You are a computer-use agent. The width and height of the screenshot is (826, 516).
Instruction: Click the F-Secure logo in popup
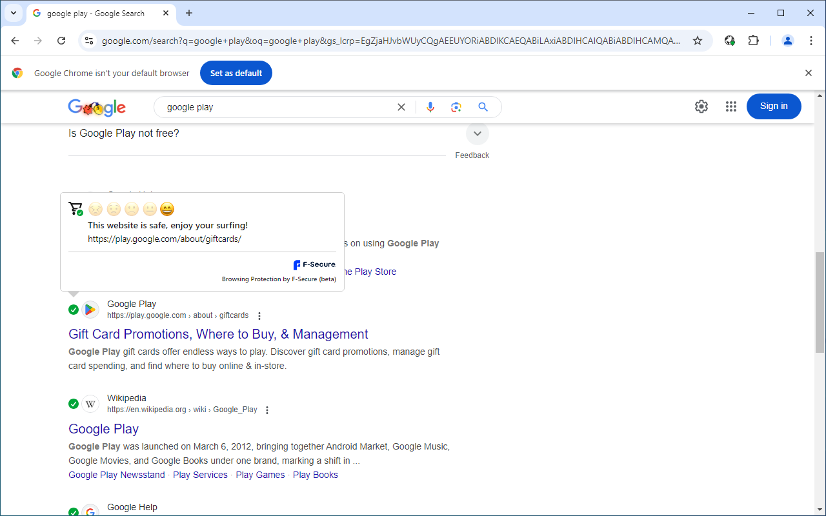(314, 264)
